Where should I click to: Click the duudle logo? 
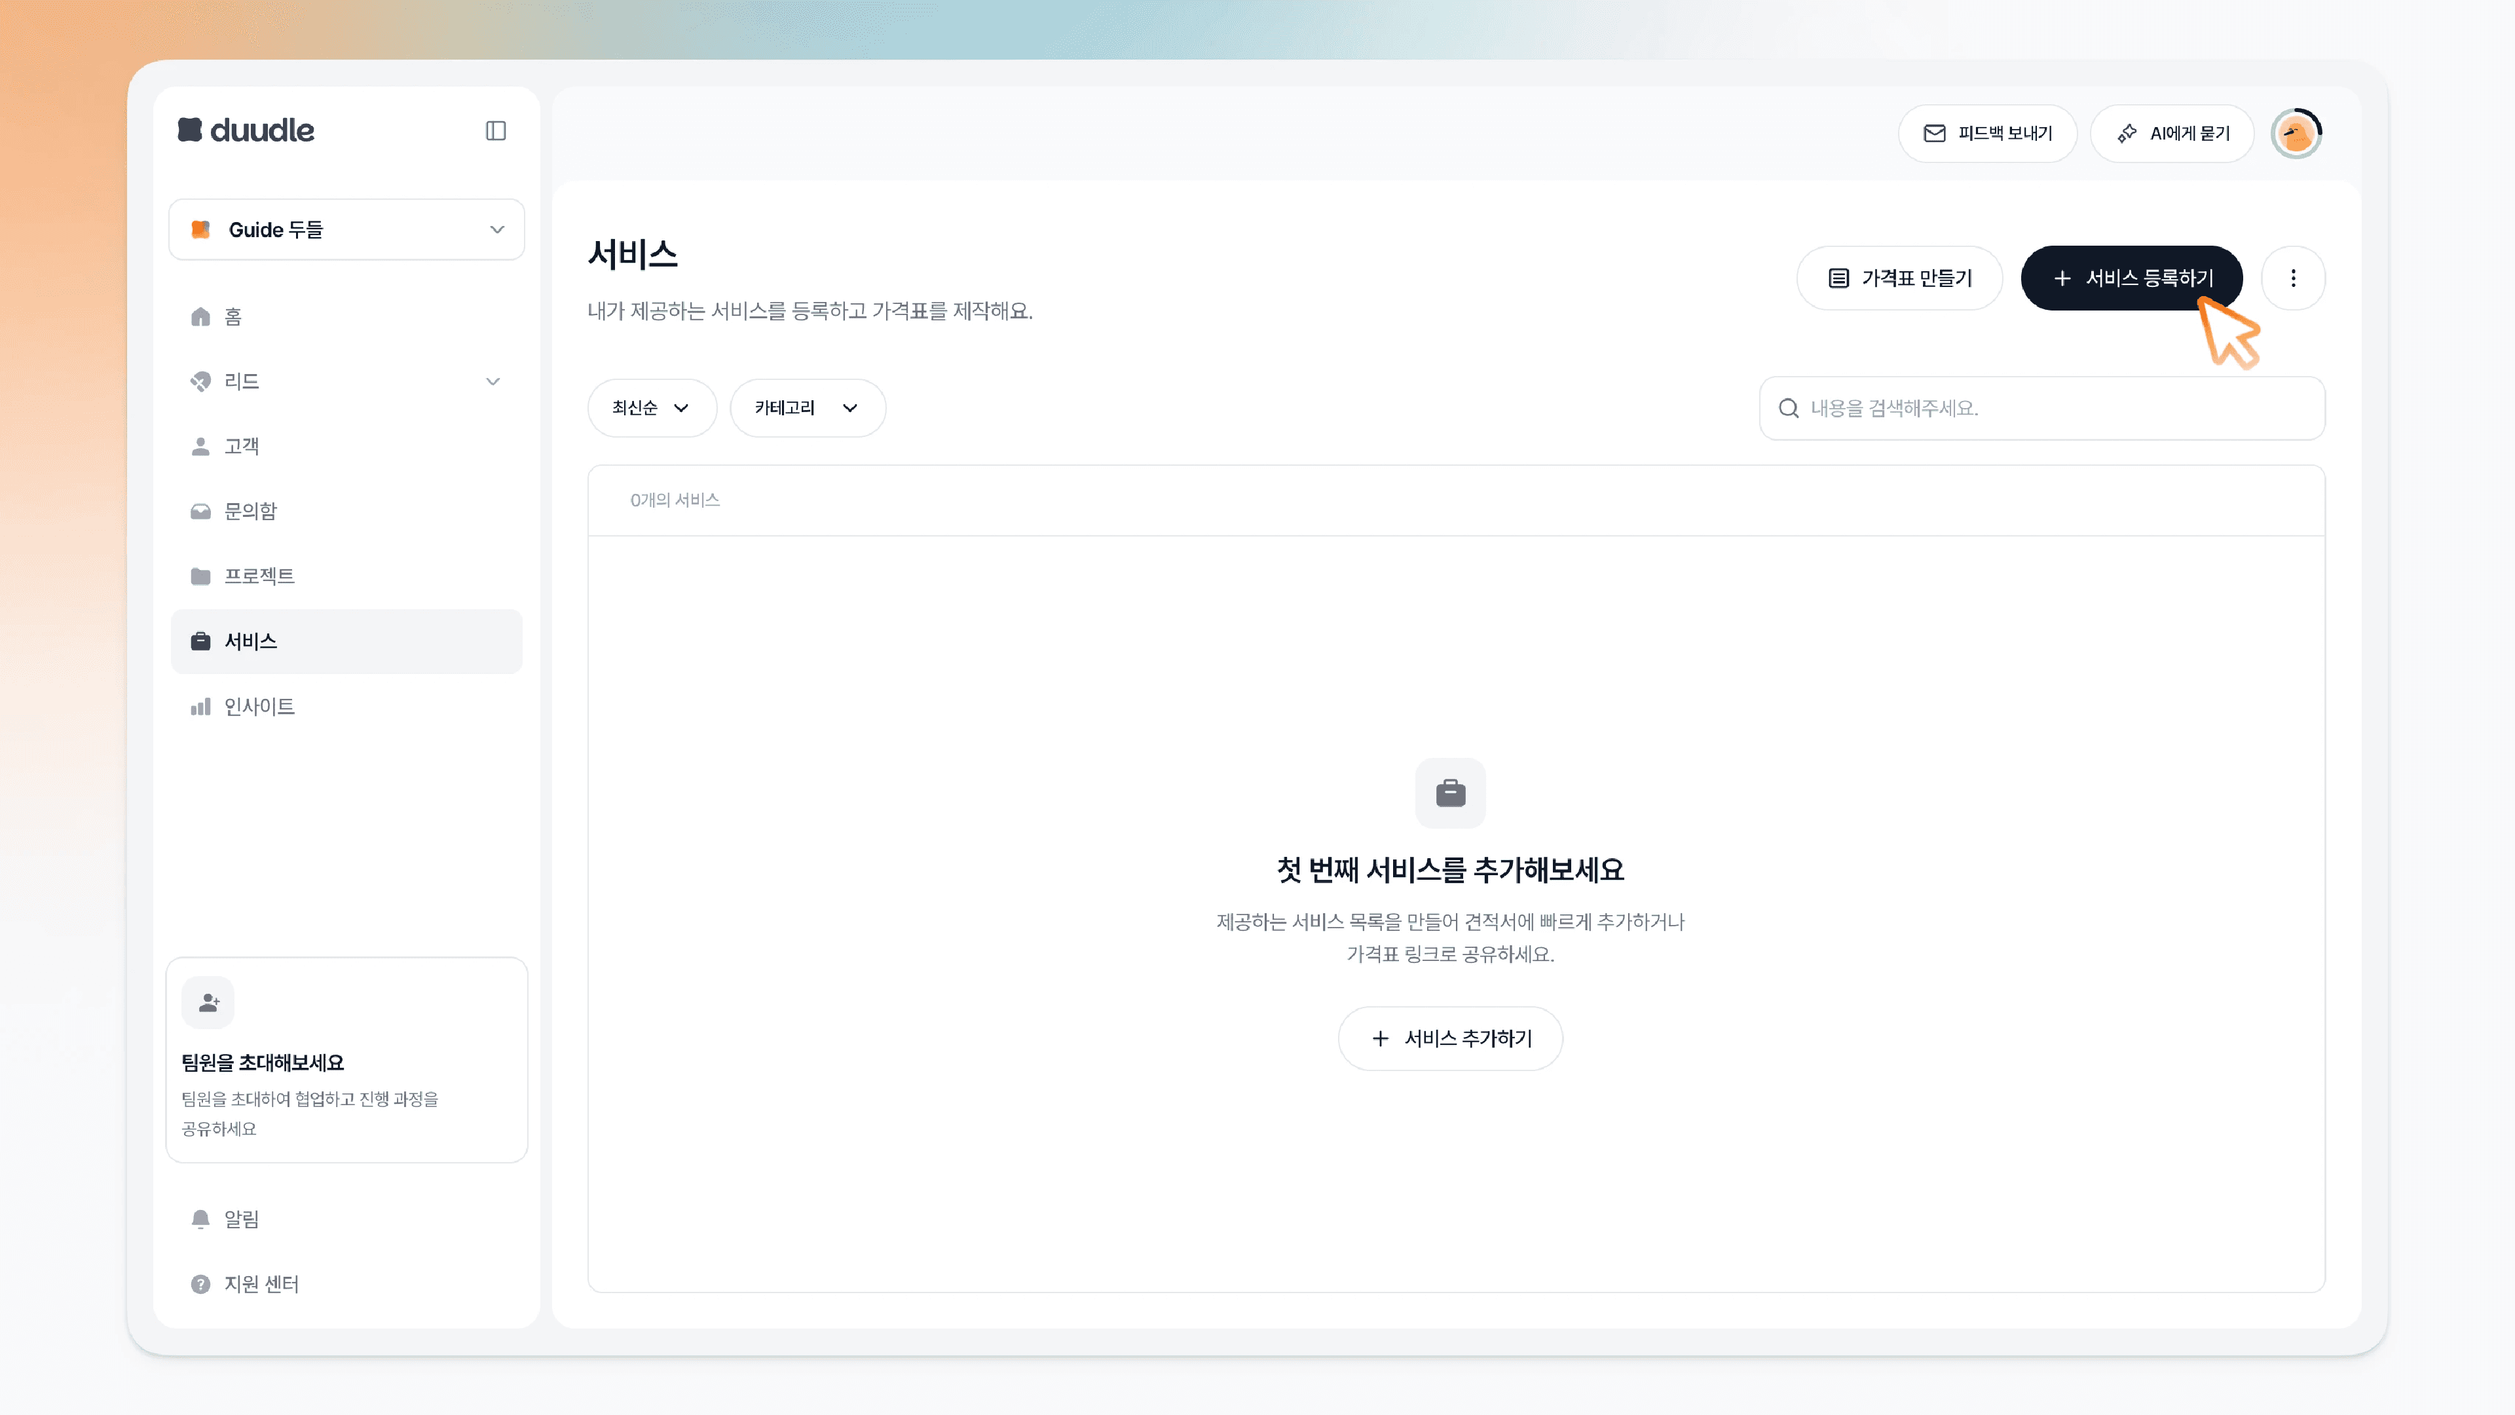tap(246, 130)
